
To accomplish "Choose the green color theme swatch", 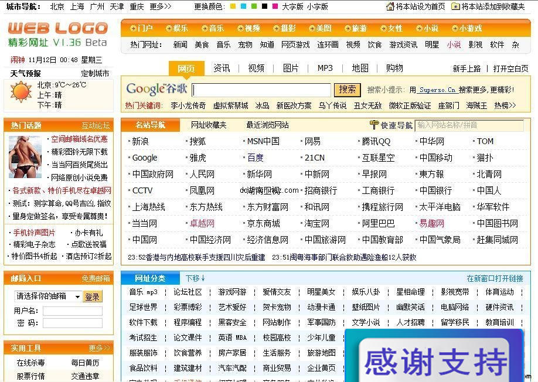I will point(254,6).
